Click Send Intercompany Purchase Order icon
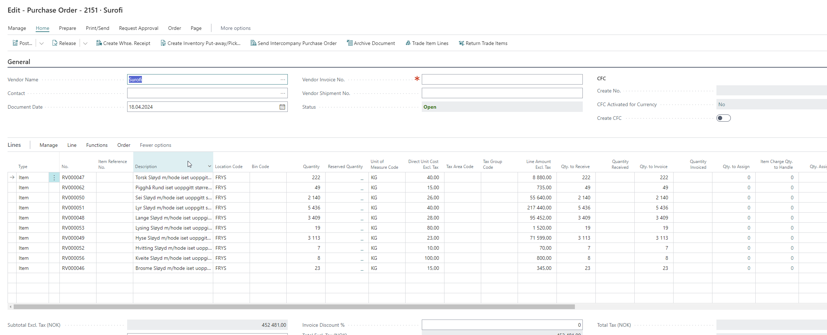827x335 pixels. click(253, 43)
